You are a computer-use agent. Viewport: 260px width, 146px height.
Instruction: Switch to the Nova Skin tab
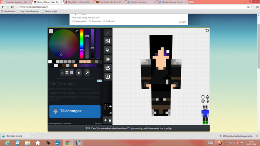[79, 2]
